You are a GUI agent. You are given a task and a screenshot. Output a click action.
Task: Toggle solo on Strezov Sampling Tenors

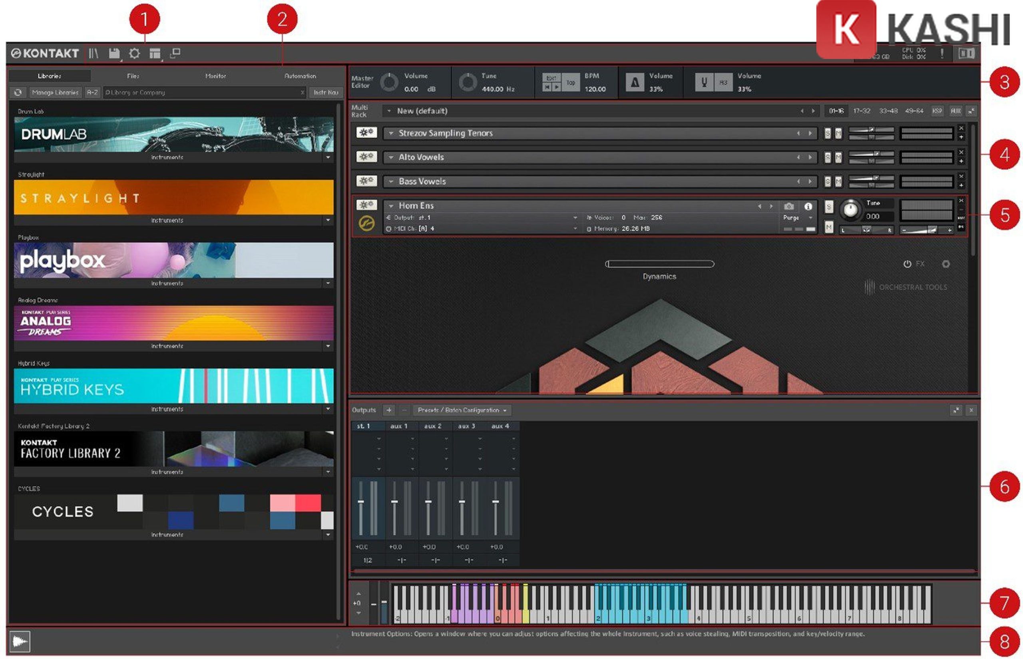(827, 133)
